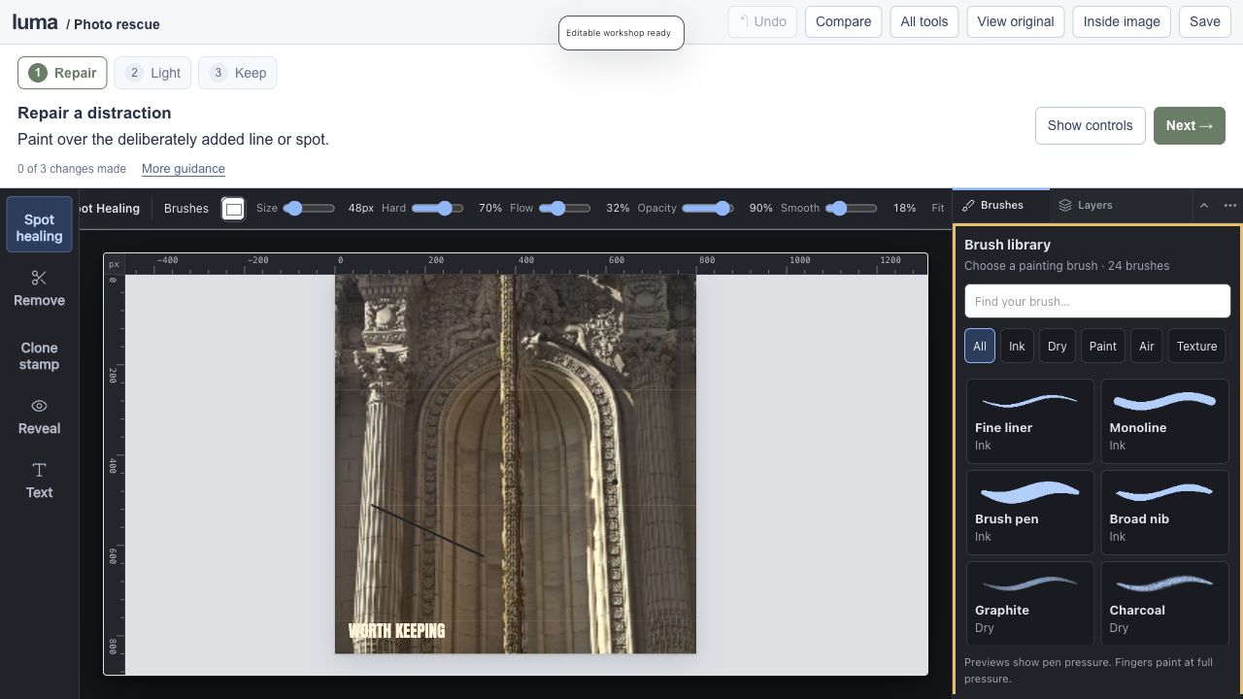Adjust the Hard slider
This screenshot has height=699, width=1243.
438,208
